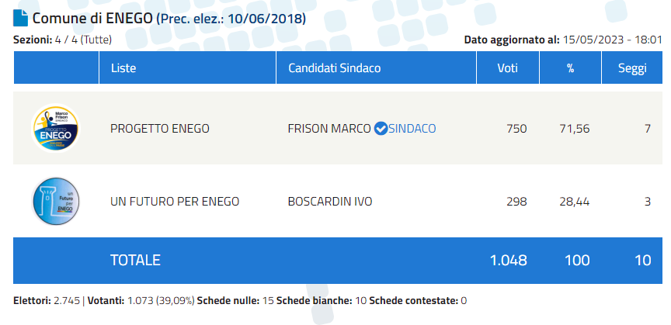Image resolution: width=671 pixels, height=325 pixels.
Task: Click the TOTALE row label
Action: pos(135,261)
